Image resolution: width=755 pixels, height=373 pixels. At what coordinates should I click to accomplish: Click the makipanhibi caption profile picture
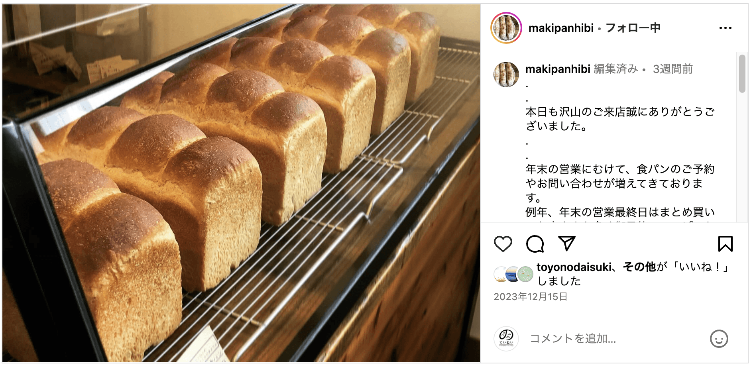(x=506, y=74)
